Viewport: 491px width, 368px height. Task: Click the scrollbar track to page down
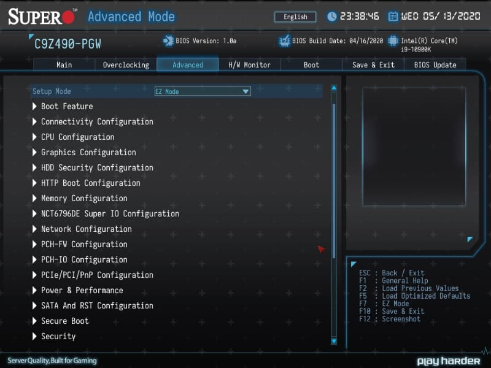click(x=333, y=294)
